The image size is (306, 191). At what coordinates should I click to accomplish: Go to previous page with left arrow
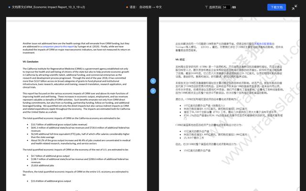pyautogui.click(x=153, y=81)
